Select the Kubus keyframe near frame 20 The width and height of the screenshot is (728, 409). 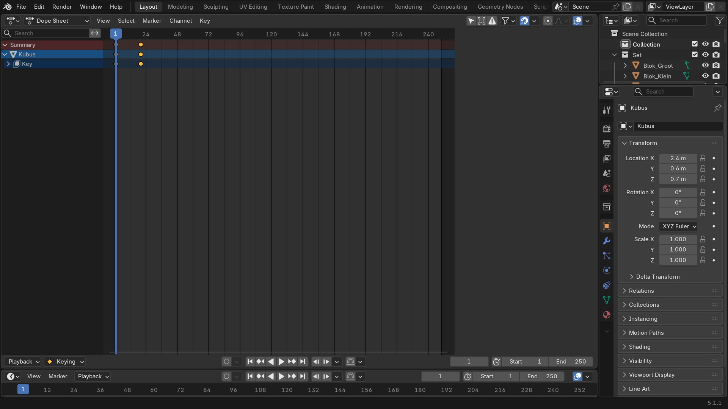pyautogui.click(x=141, y=55)
